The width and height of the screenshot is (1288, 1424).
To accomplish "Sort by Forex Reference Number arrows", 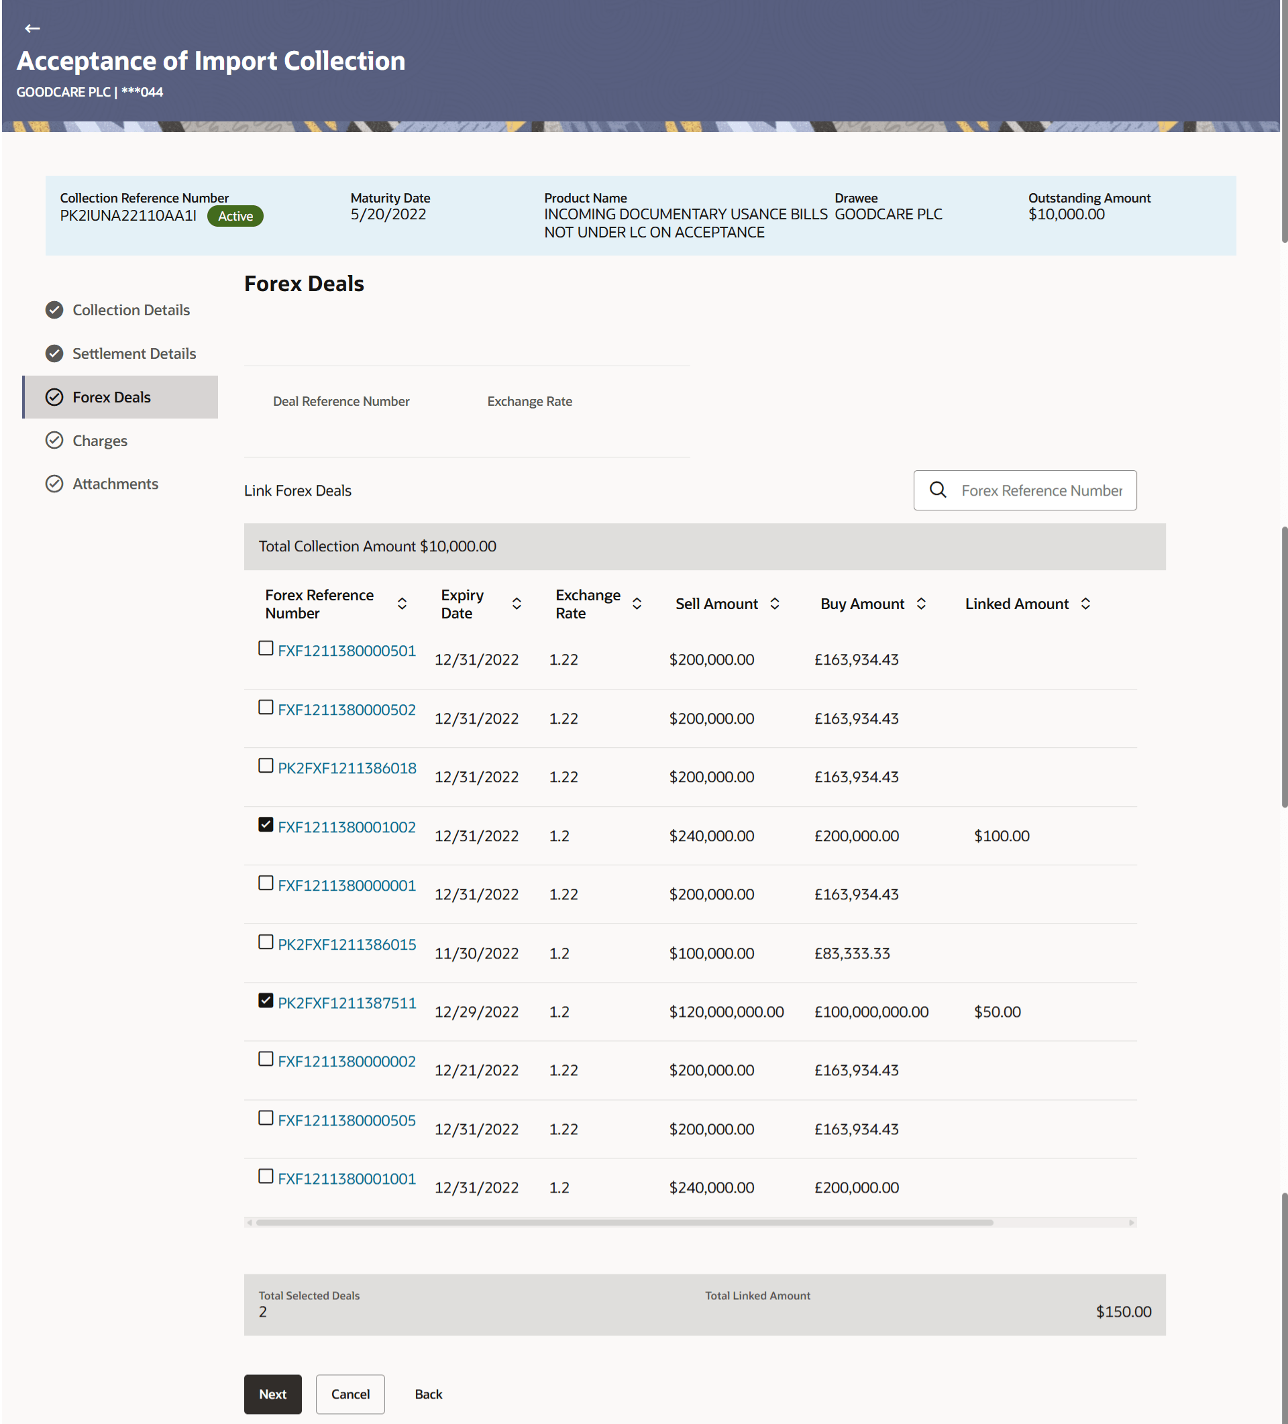I will tap(401, 603).
